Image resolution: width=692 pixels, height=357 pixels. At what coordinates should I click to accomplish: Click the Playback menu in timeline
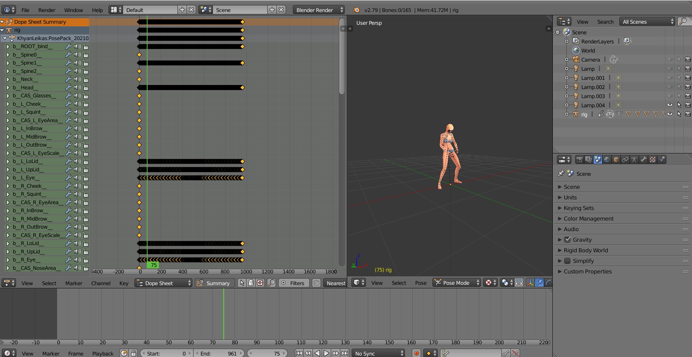tap(103, 353)
